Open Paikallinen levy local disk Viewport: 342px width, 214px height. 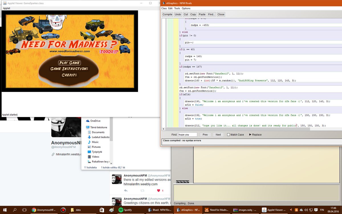pyautogui.click(x=99, y=161)
